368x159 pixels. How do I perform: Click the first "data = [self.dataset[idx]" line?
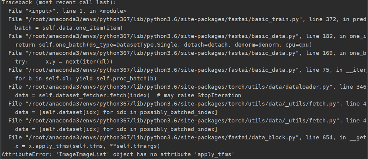(x=116, y=112)
